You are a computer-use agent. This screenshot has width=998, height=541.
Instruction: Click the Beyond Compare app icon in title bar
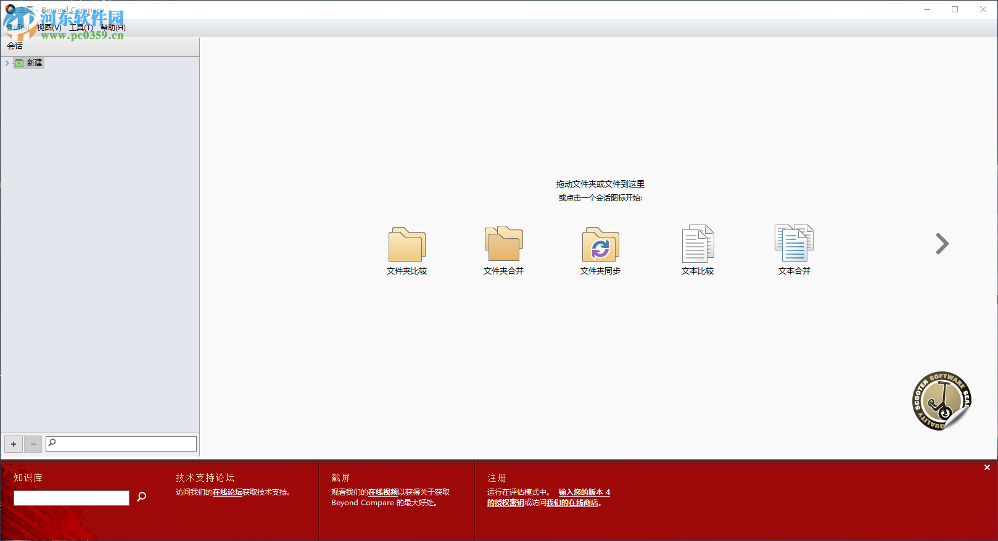[10, 9]
